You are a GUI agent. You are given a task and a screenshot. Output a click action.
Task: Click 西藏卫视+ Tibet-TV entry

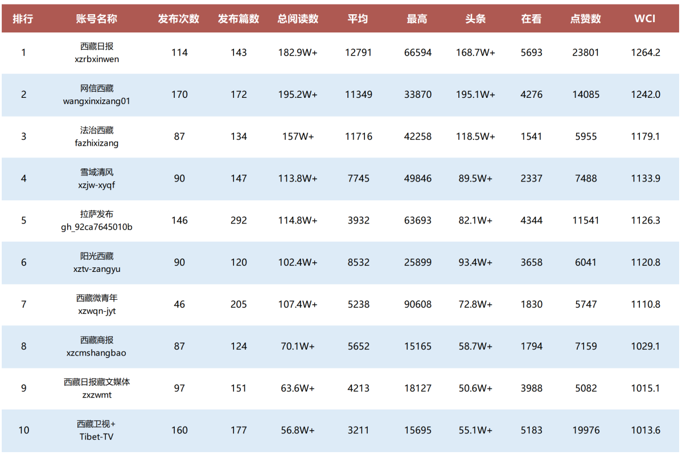coord(97,431)
